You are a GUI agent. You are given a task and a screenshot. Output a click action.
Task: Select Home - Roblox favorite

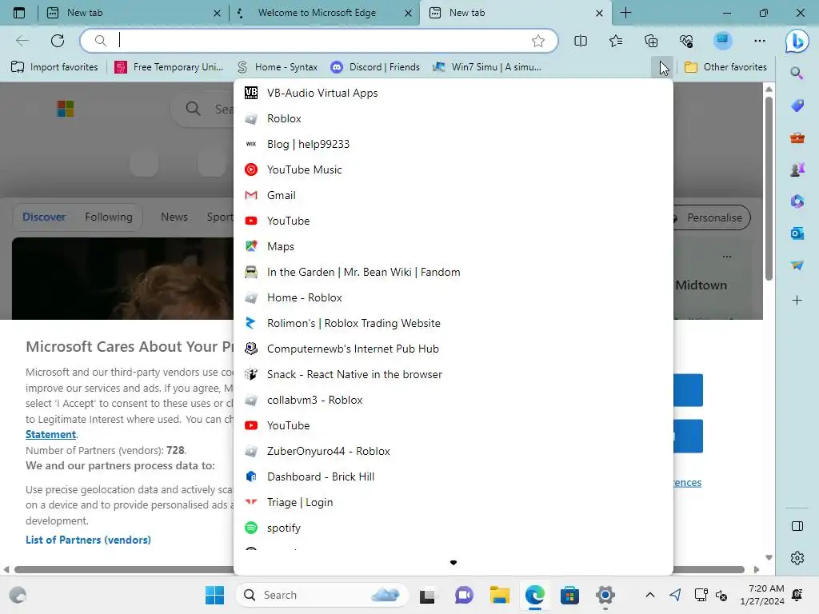click(x=453, y=297)
